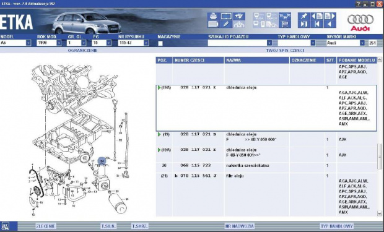This screenshot has width=384, height=232.
Task: Click the OGRANICZENIE tab label
Action: (x=83, y=50)
